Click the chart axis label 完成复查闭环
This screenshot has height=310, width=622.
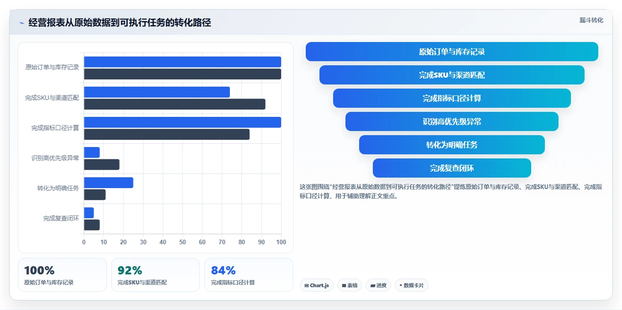pos(61,218)
